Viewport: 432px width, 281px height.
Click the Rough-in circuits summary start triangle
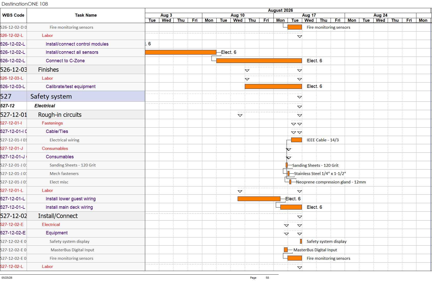tap(240, 116)
